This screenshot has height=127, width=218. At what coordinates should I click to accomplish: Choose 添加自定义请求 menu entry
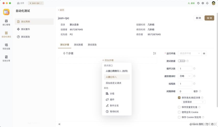coord(117,83)
